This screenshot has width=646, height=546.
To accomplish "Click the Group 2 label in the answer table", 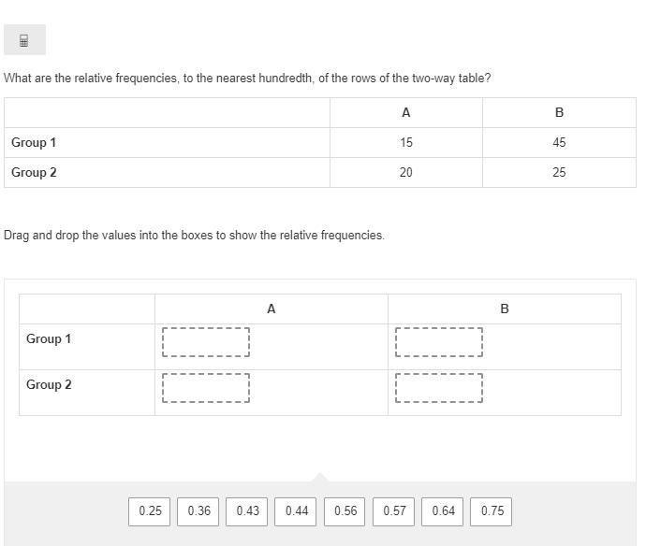I will click(49, 384).
